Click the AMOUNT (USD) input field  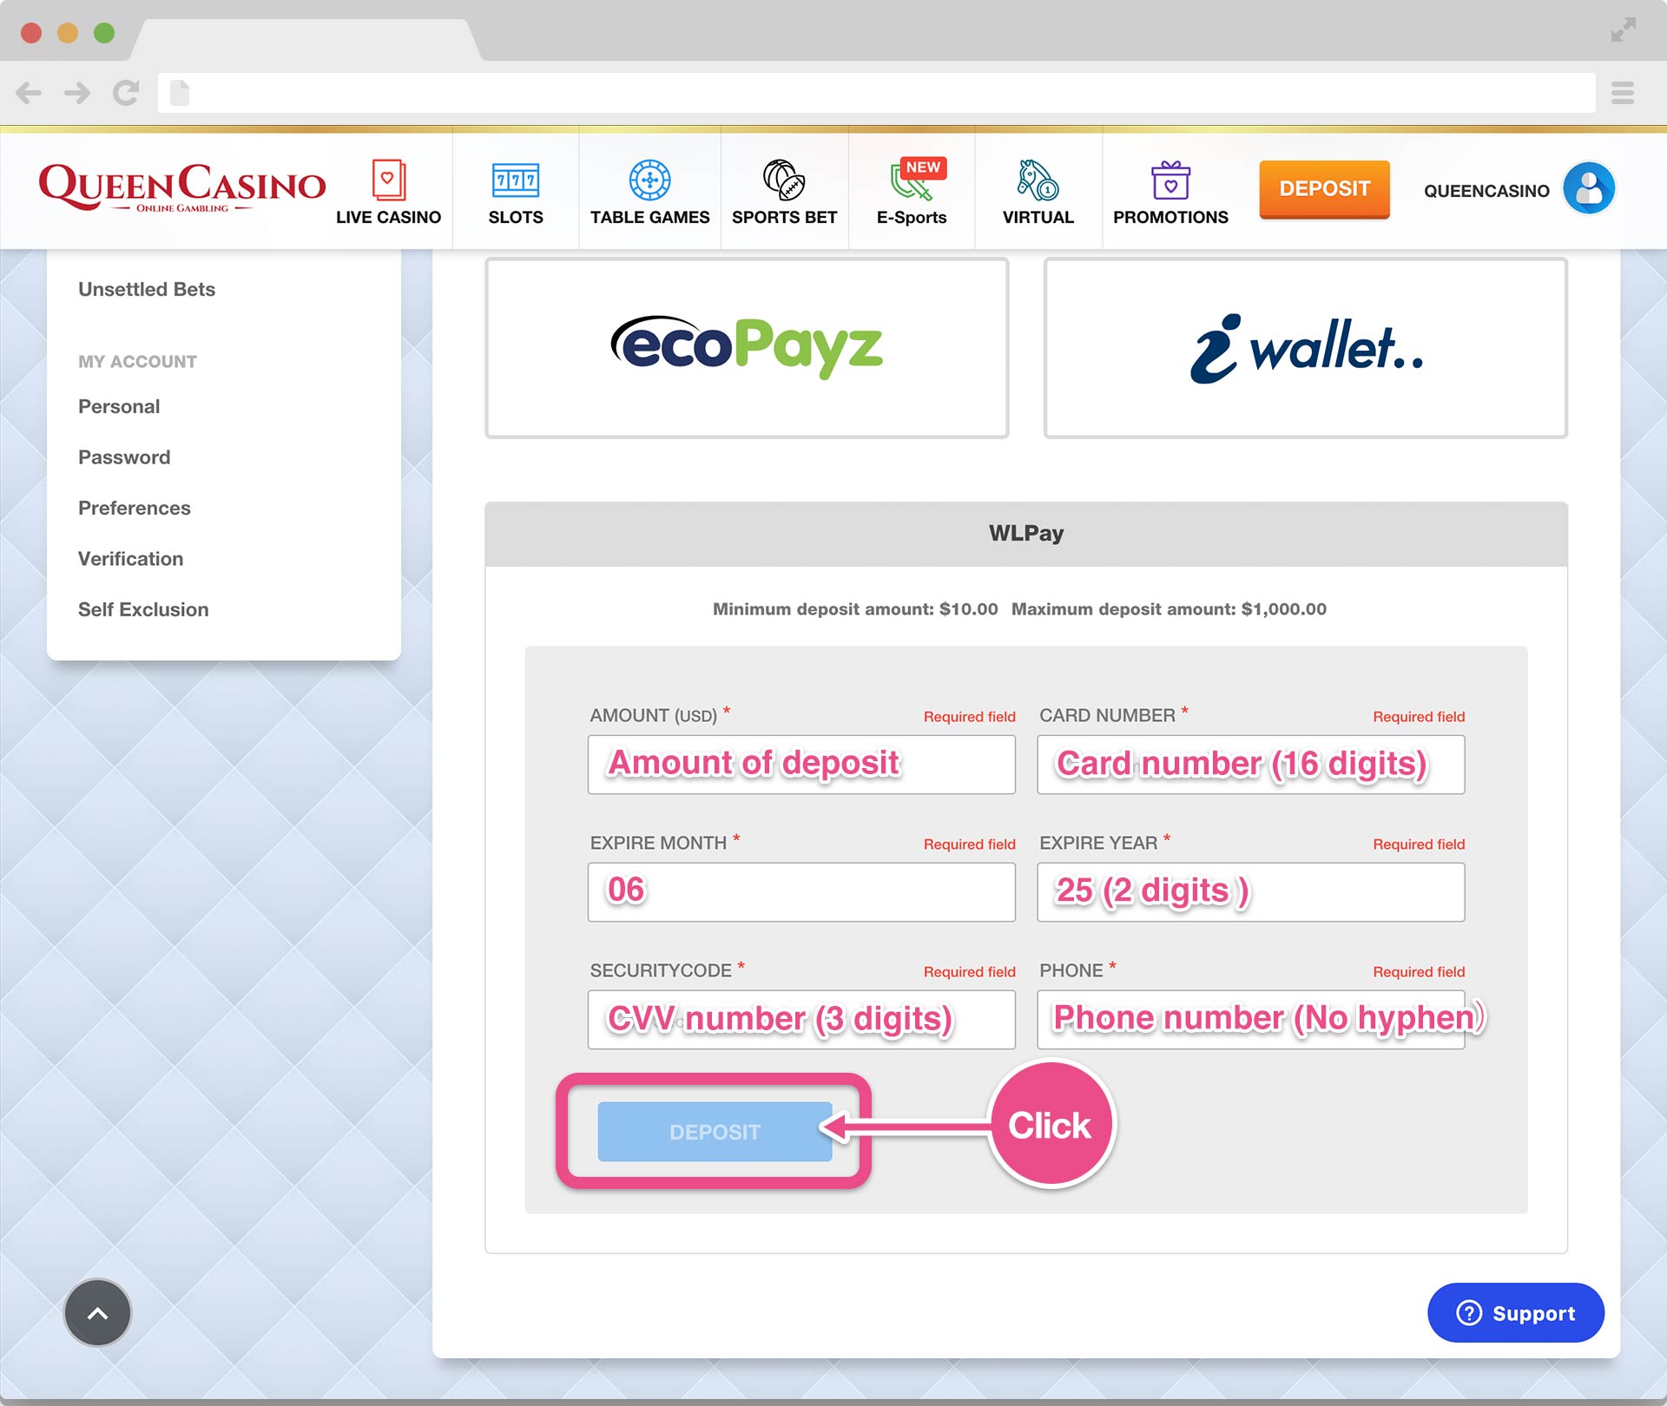801,765
